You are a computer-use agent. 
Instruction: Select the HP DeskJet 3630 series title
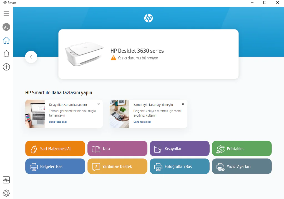coord(137,51)
